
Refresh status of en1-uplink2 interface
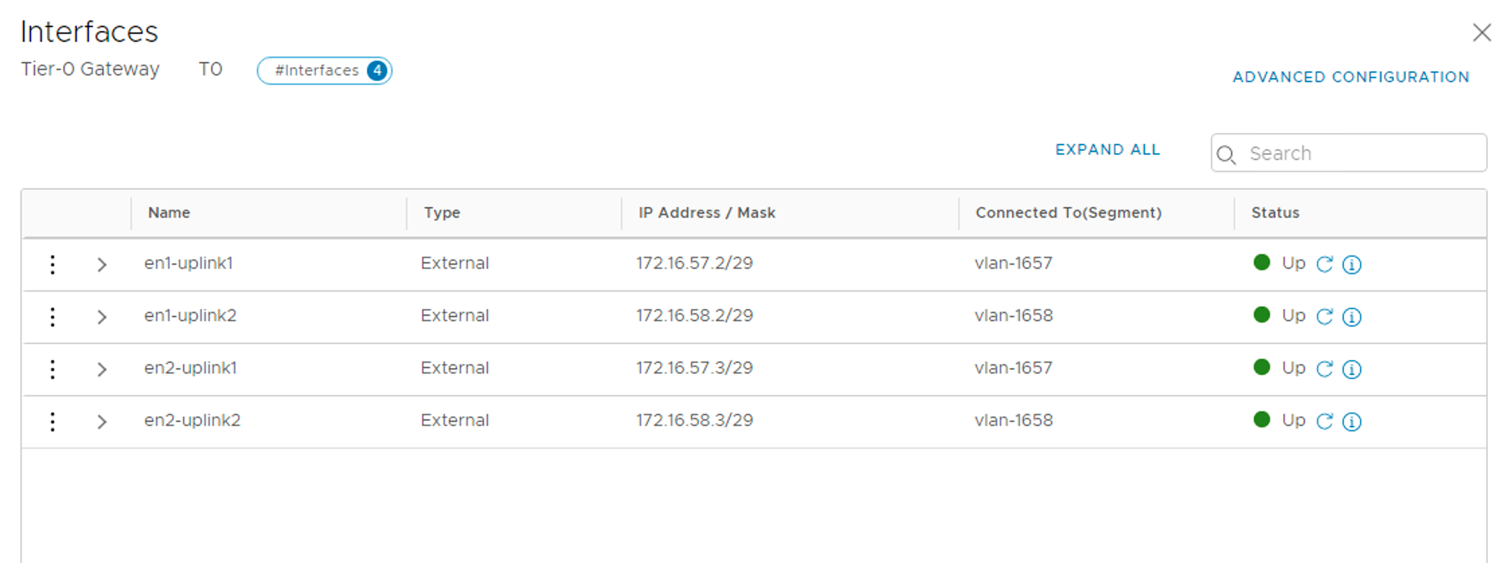[x=1324, y=316]
